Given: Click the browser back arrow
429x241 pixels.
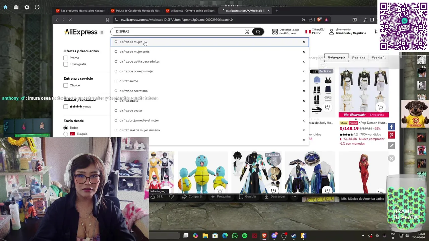Looking at the screenshot, I should (x=57, y=20).
